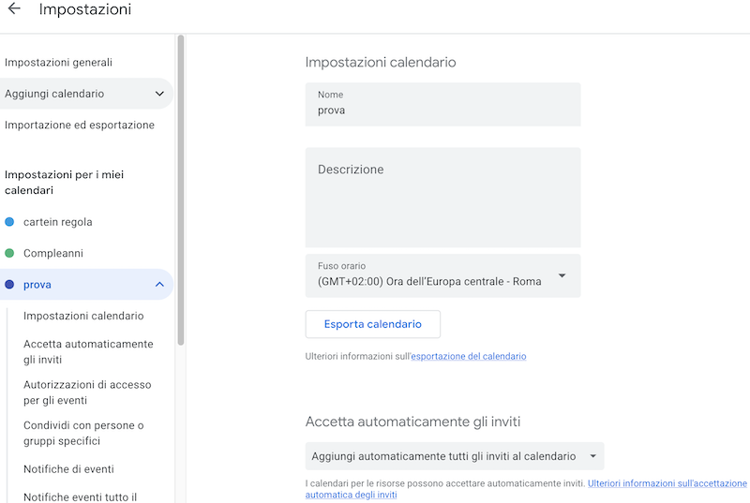The width and height of the screenshot is (750, 503).
Task: Open the automatic invite acceptance dropdown
Action: 455,456
